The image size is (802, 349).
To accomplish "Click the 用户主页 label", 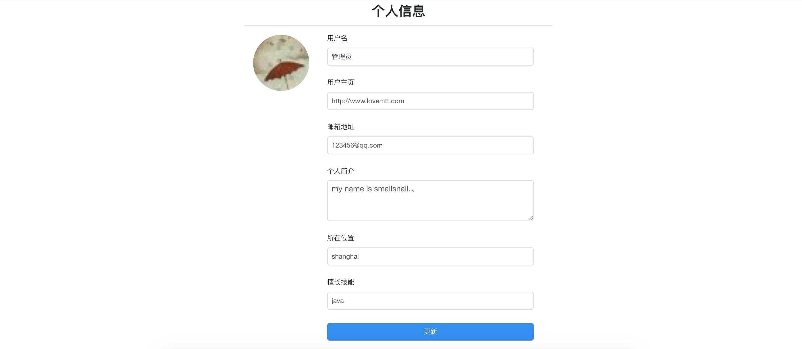I will 341,82.
